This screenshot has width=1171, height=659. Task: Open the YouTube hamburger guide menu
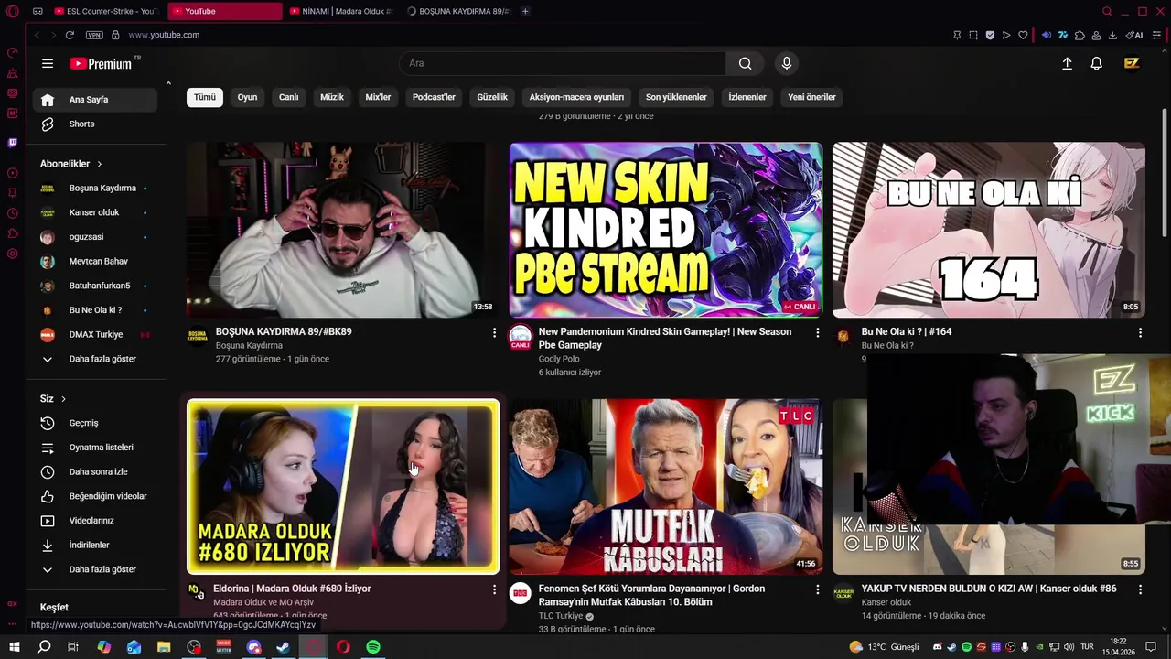[x=48, y=63]
